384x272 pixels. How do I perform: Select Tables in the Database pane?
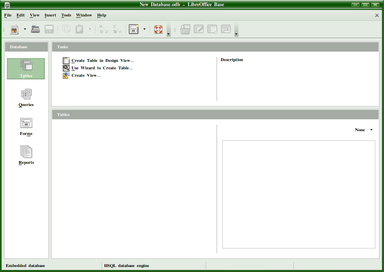[26, 69]
